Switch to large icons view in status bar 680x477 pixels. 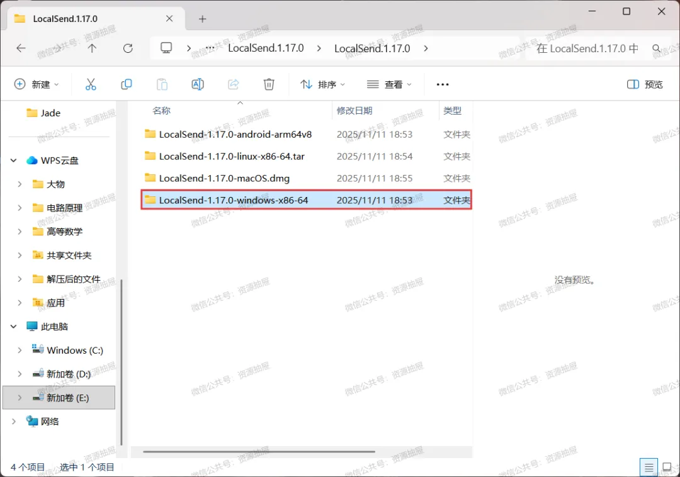tap(667, 468)
